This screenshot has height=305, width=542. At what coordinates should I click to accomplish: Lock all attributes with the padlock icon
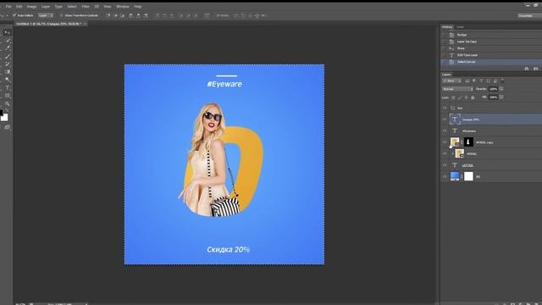473,97
